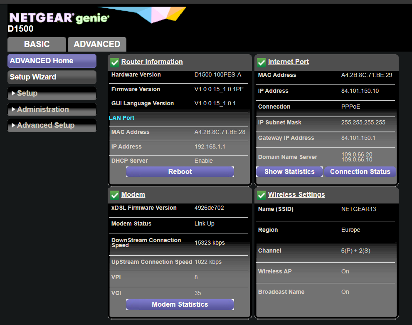Click the green checkmark icon beside Internet Port
This screenshot has height=325, width=412.
coord(262,62)
